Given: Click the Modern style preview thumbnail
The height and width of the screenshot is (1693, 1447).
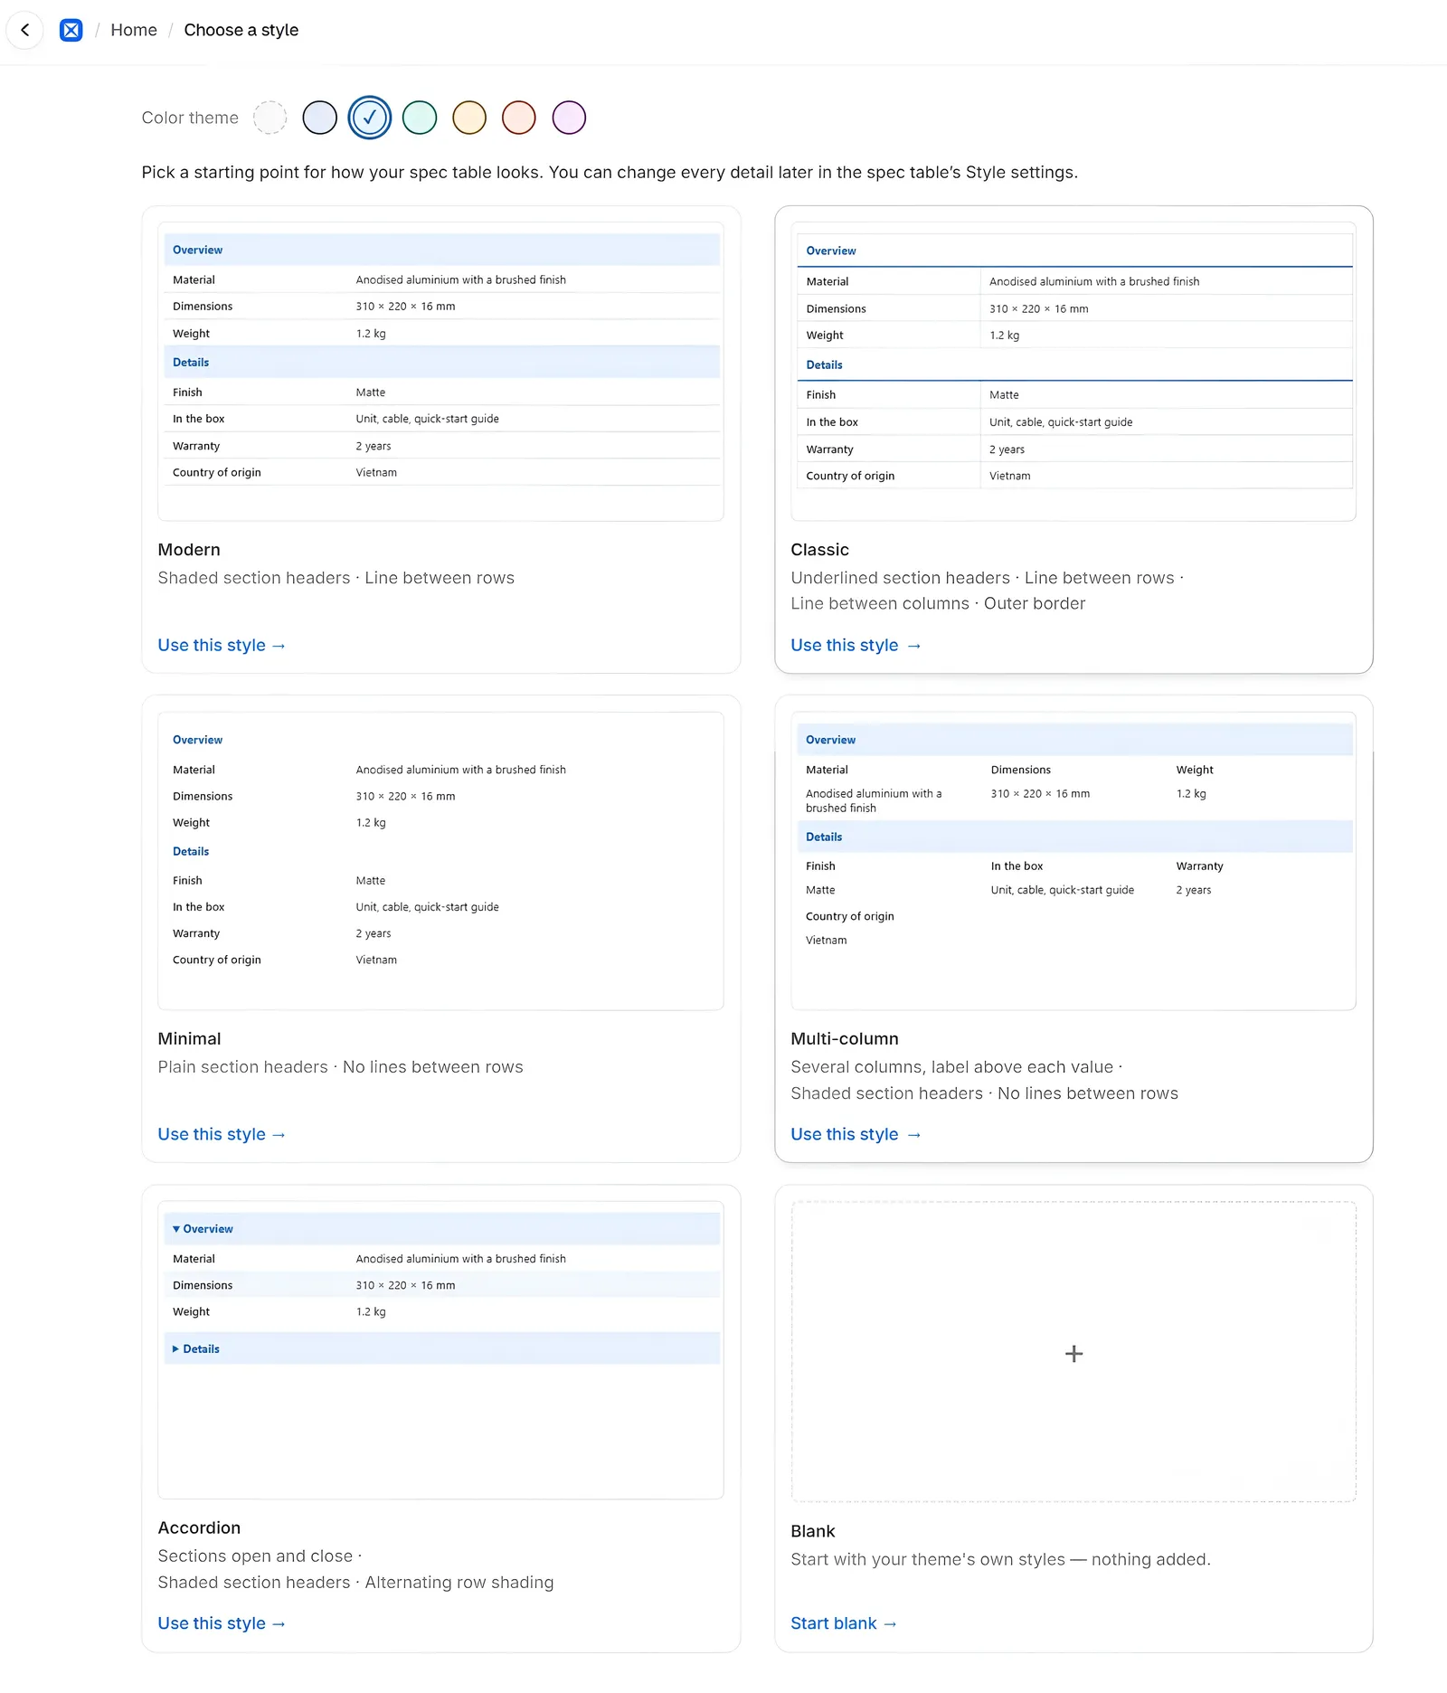Looking at the screenshot, I should pos(440,371).
